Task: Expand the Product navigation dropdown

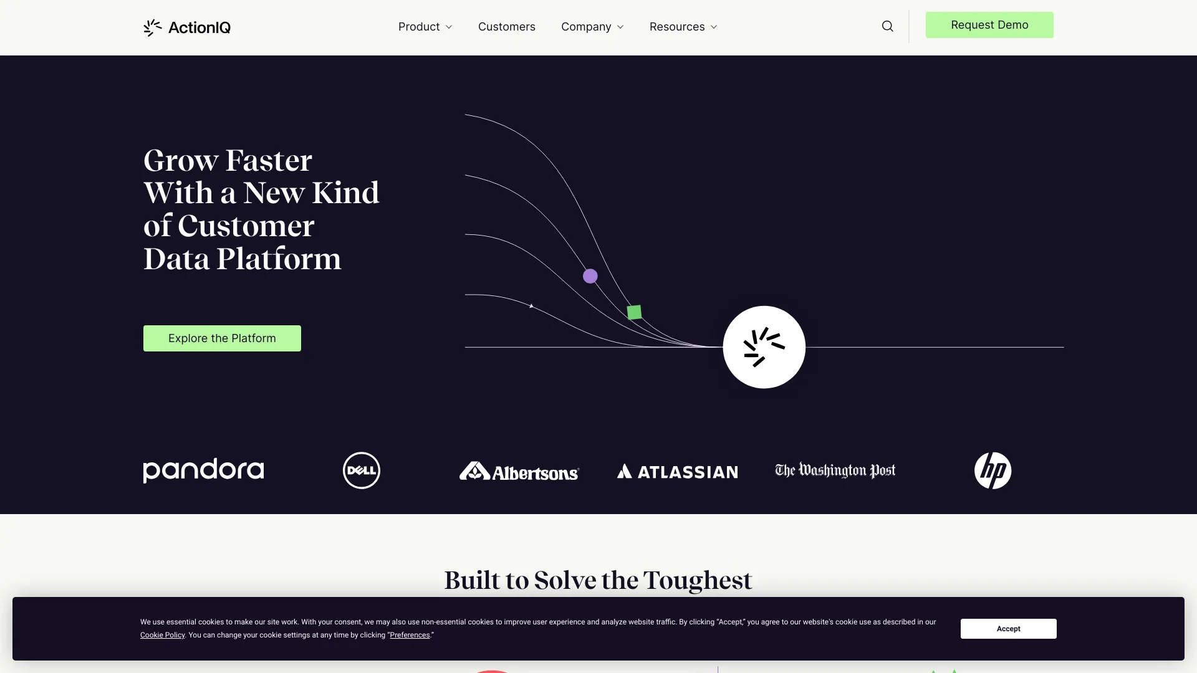Action: pos(425,27)
